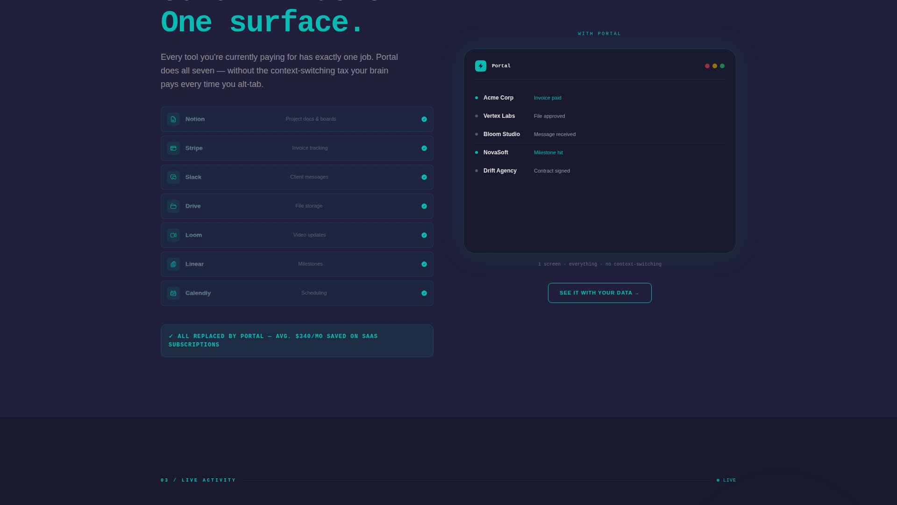Click the struck-through Loom label
This screenshot has width=897, height=505.
193,235
